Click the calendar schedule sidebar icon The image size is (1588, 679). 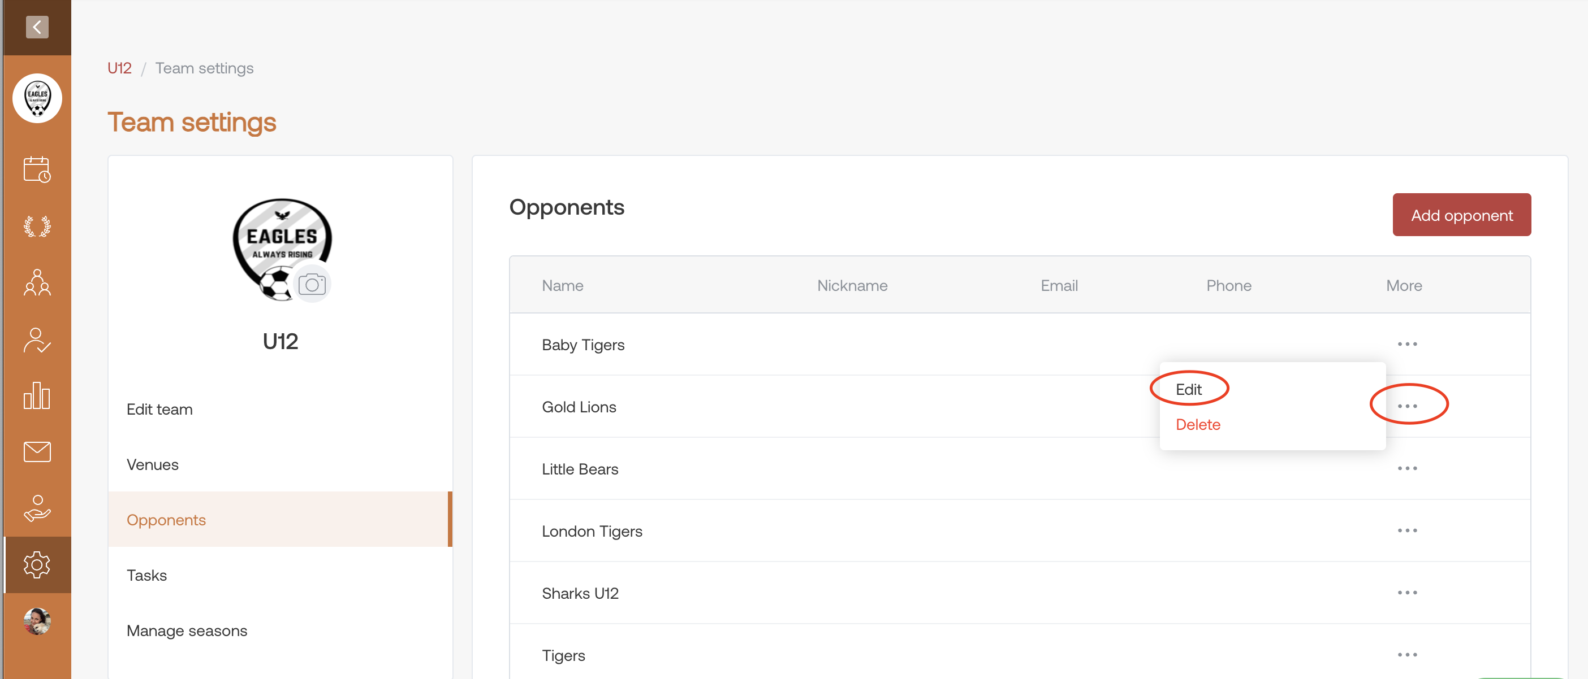coord(37,169)
